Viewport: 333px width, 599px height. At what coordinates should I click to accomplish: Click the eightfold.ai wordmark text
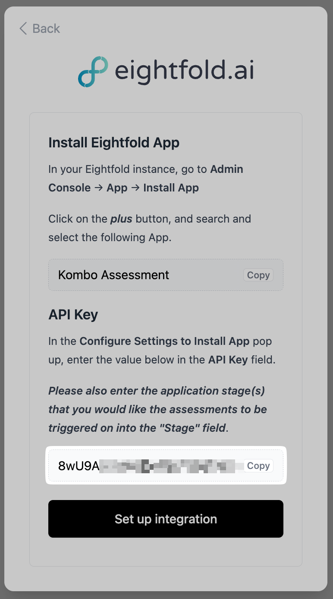[x=184, y=71]
